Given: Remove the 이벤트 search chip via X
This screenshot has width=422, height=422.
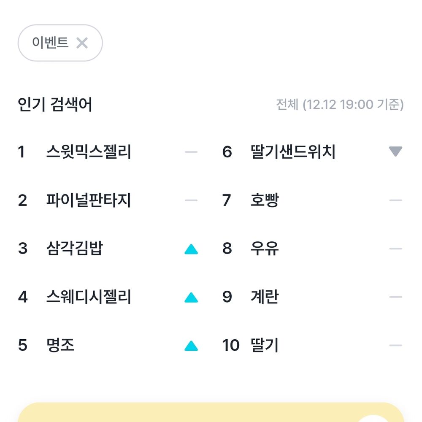Looking at the screenshot, I should coord(82,43).
